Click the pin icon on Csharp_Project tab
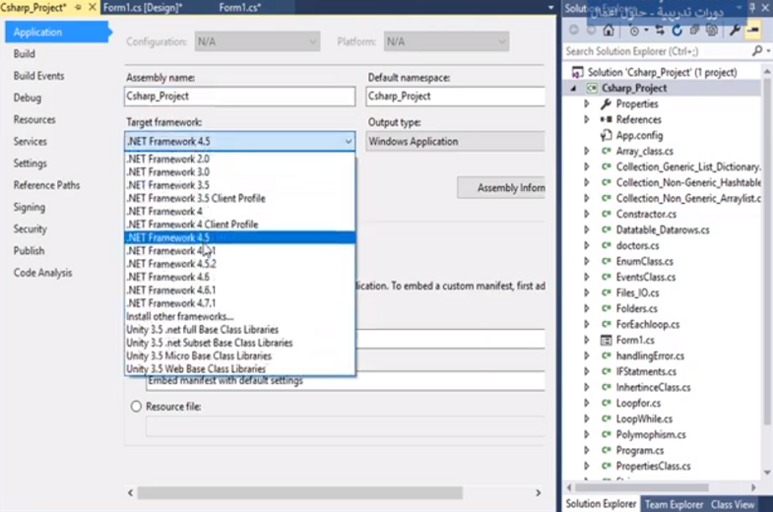773x512 pixels. tap(78, 8)
